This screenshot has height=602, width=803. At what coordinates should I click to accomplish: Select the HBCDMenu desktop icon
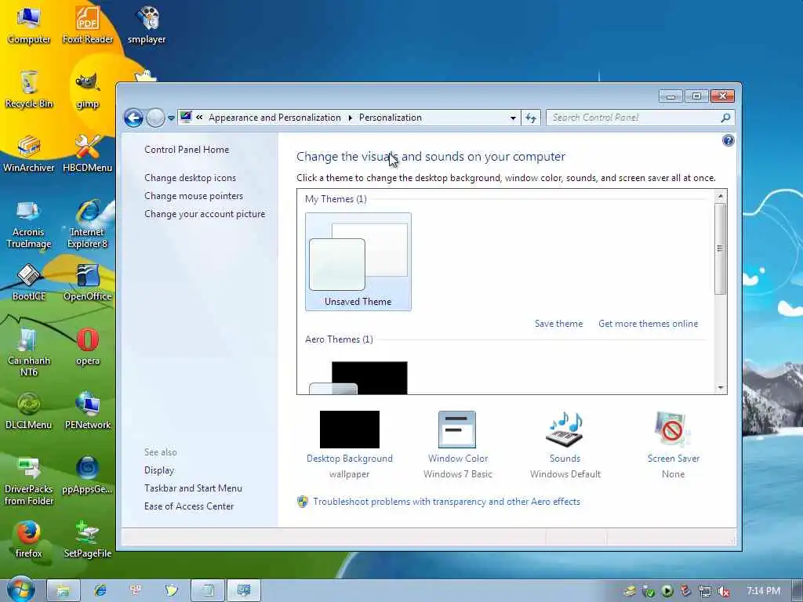tap(88, 154)
